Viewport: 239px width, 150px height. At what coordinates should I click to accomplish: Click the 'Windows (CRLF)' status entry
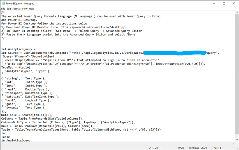click(198, 148)
